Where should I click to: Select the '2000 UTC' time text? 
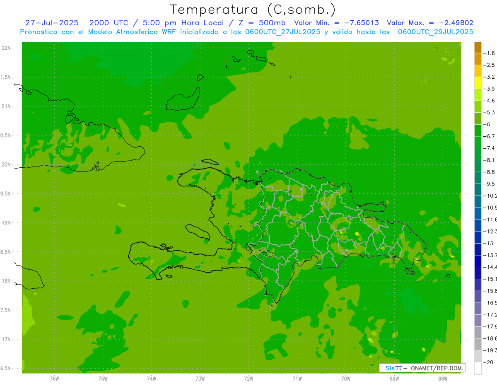109,23
